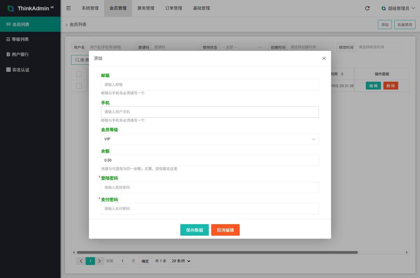Sort by the 时间 column arrows
The width and height of the screenshot is (420, 278).
click(342, 74)
